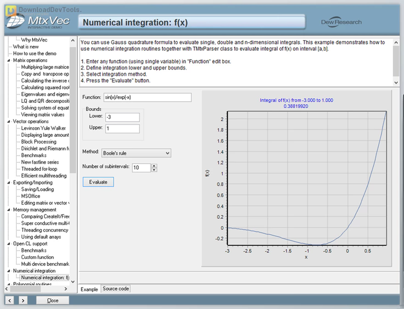Screen dimensions: 404x309
Task: Open Dirichlet and Riemann functions item
Action: [x=45, y=149]
